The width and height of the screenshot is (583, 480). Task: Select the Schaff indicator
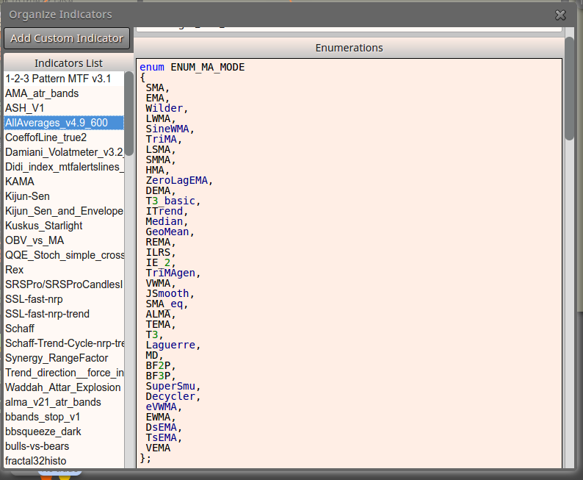coord(64,329)
